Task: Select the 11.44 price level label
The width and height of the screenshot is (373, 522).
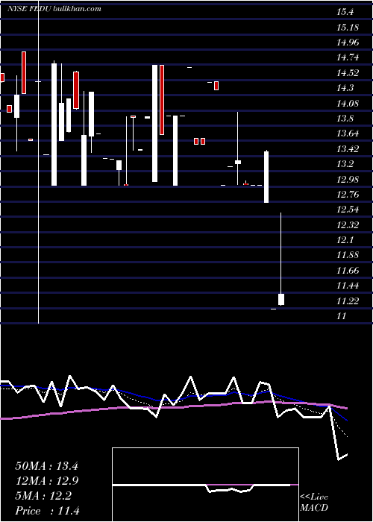Action: [x=348, y=286]
